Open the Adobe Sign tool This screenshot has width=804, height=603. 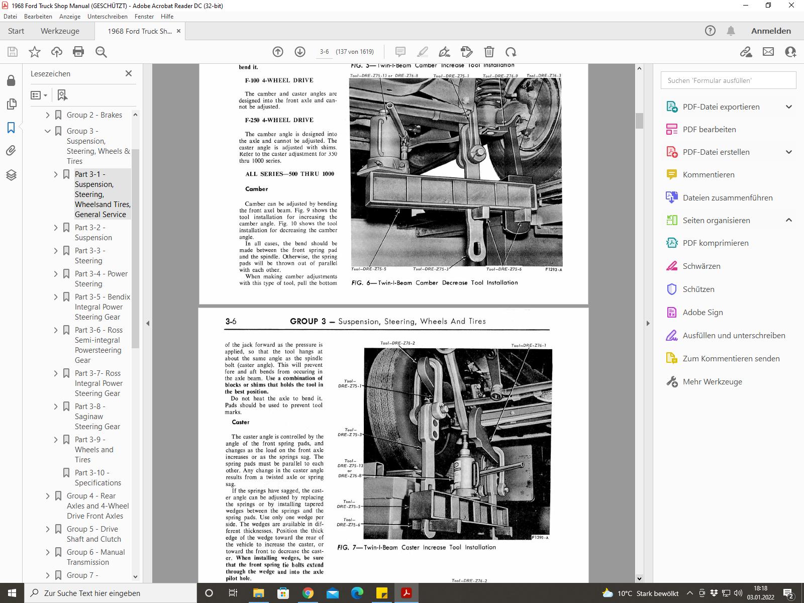(x=702, y=312)
